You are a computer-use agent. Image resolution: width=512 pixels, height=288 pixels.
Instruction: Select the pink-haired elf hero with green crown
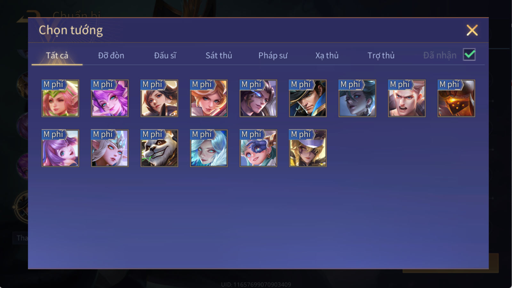[60, 98]
